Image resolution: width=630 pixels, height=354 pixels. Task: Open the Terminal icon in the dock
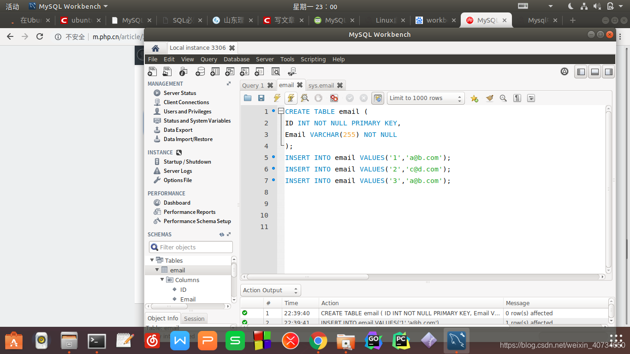[x=97, y=341]
